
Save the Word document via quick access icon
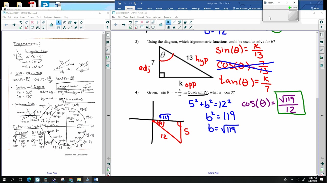(x=119, y=3)
